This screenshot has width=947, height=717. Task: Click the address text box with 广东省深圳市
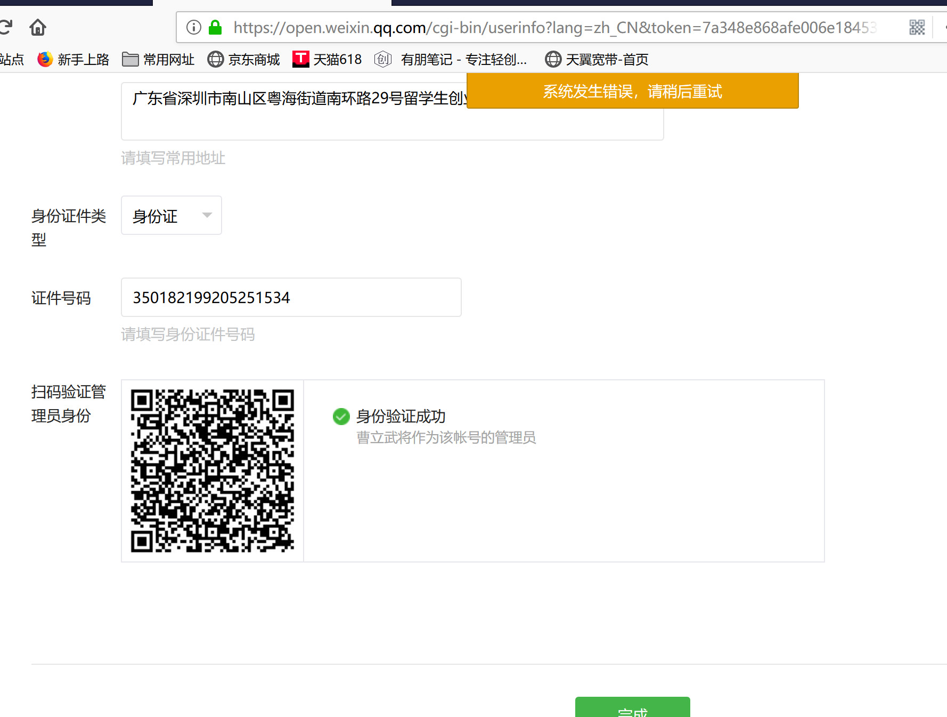pyautogui.click(x=392, y=111)
